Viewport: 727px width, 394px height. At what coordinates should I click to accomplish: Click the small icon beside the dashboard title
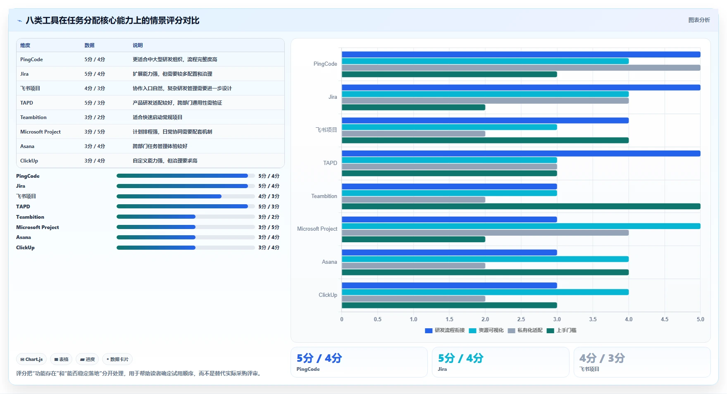(x=19, y=21)
